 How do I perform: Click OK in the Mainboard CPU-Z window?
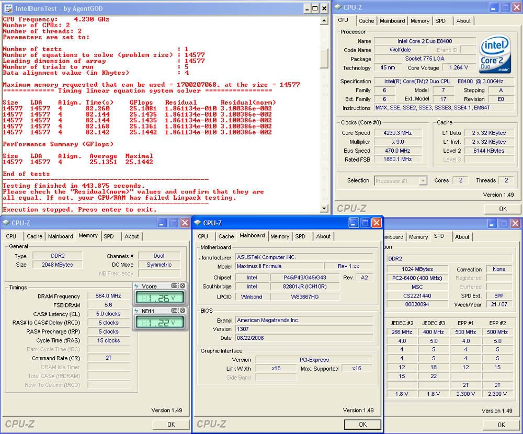pos(362,424)
